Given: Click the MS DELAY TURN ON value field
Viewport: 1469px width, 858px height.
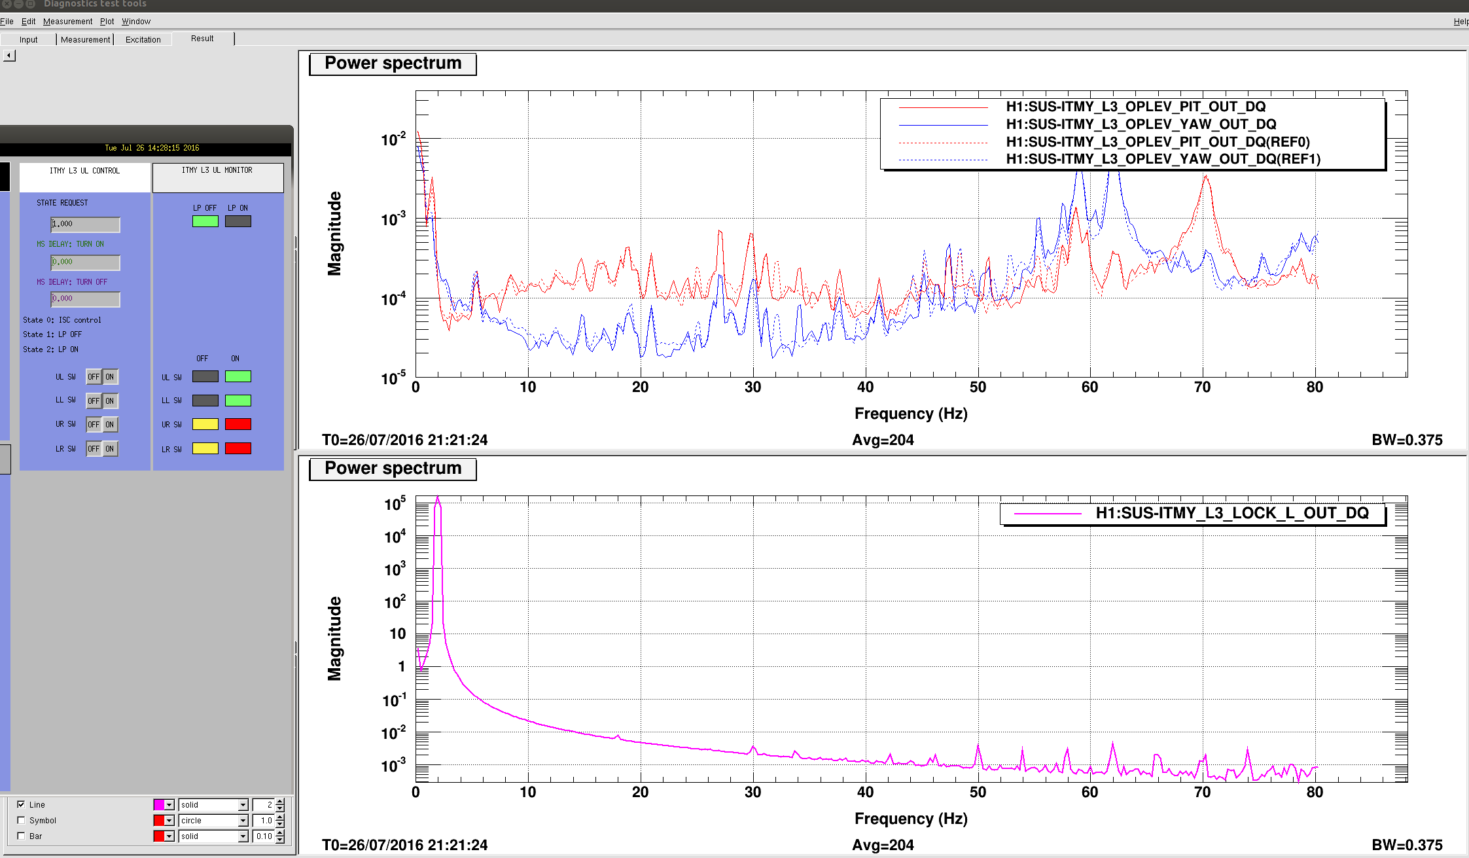Looking at the screenshot, I should 86,262.
